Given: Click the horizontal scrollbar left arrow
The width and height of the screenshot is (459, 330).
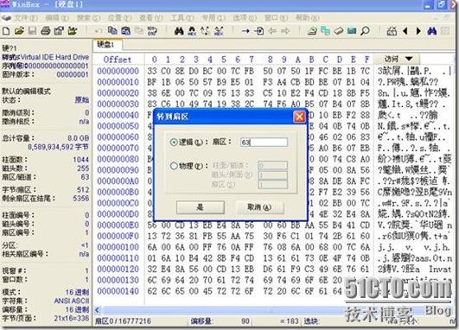Looking at the screenshot, I should click(97, 310).
